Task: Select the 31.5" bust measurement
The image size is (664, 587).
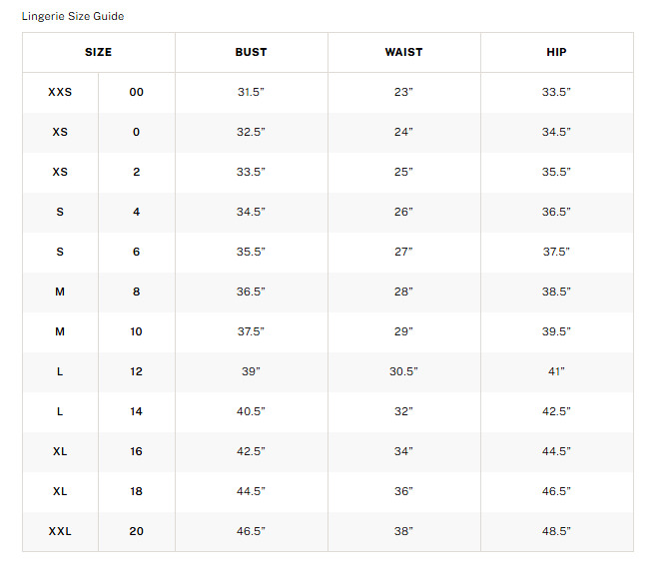Action: click(x=251, y=92)
